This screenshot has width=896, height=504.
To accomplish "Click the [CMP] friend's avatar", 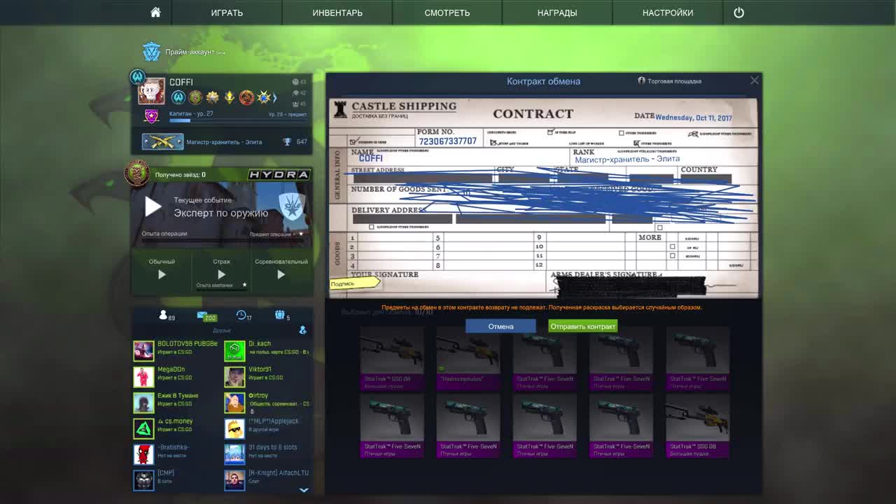I will (143, 480).
